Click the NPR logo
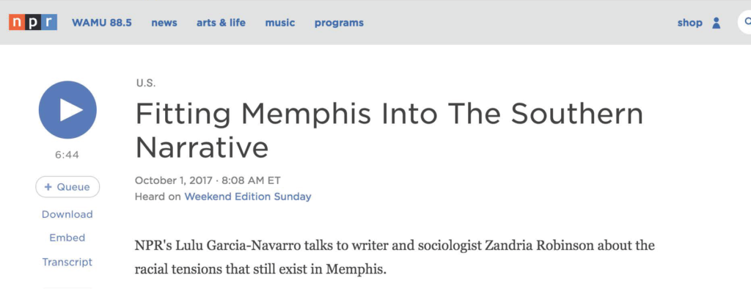The width and height of the screenshot is (751, 289). (32, 23)
